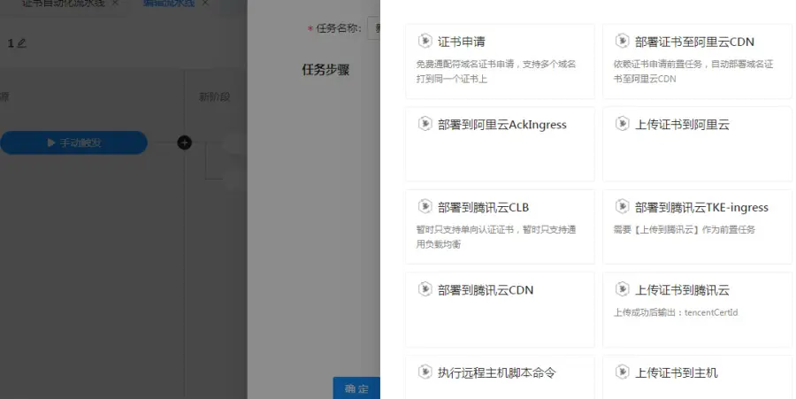The height and width of the screenshot is (399, 796).
Task: Select the 部署到腾讯云CDN plugin icon
Action: [425, 288]
